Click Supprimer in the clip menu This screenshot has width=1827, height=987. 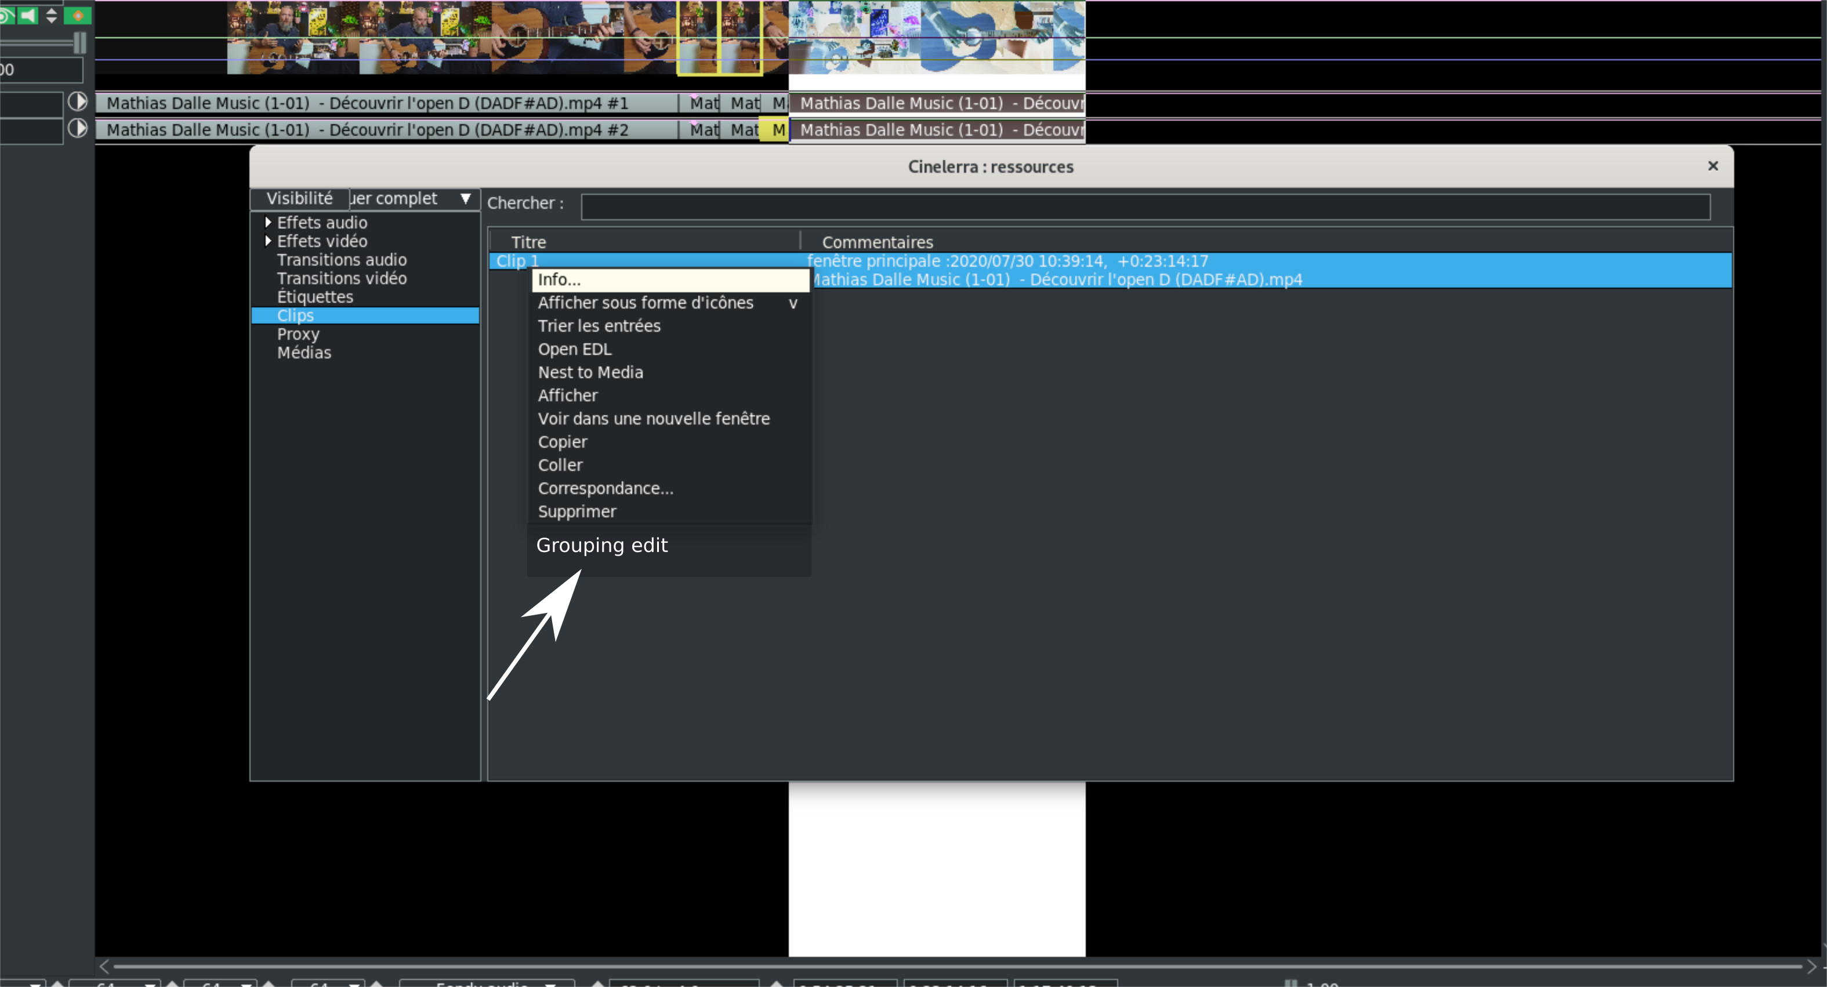click(x=576, y=511)
